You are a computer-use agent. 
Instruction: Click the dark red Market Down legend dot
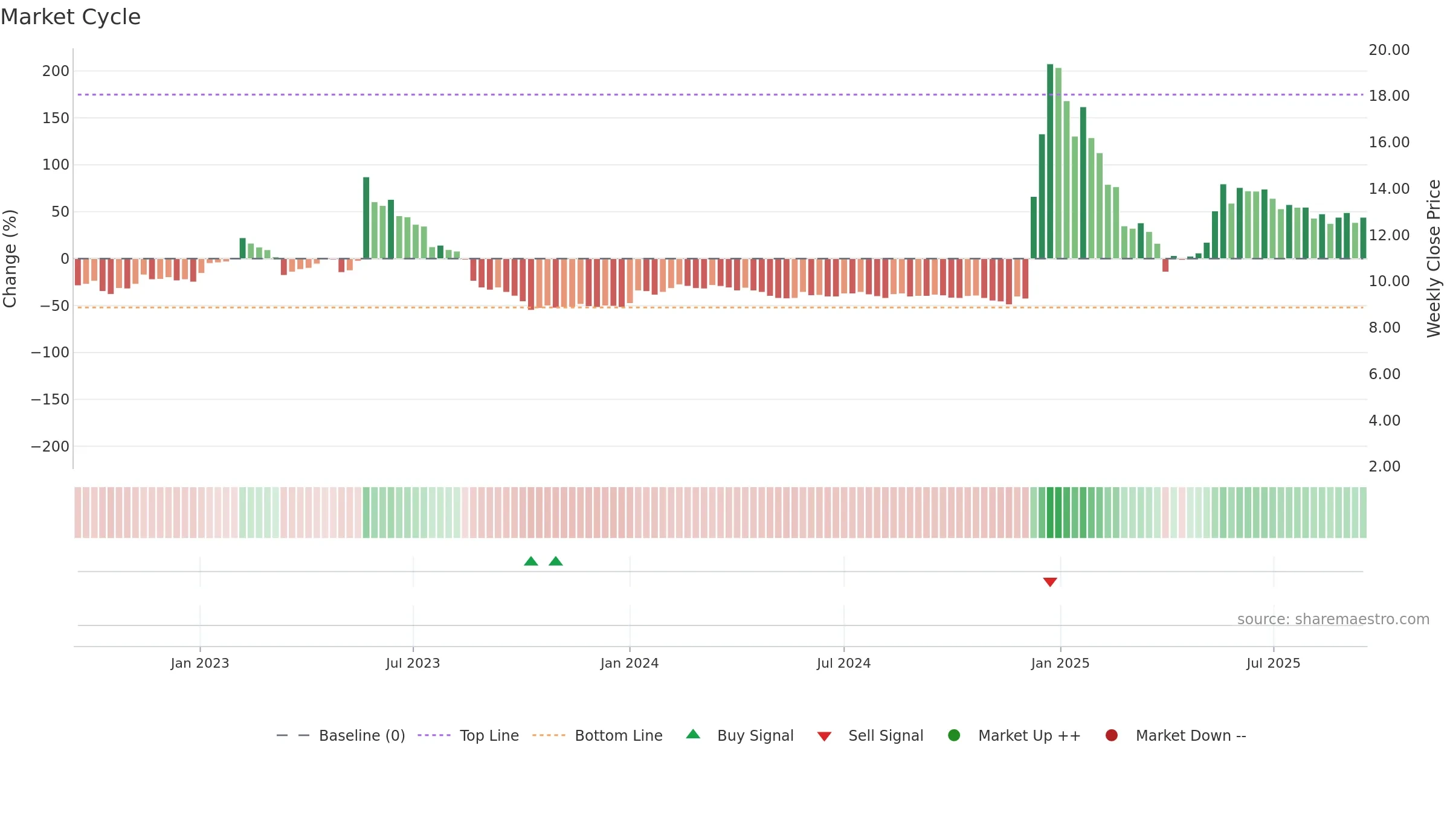(x=1112, y=735)
